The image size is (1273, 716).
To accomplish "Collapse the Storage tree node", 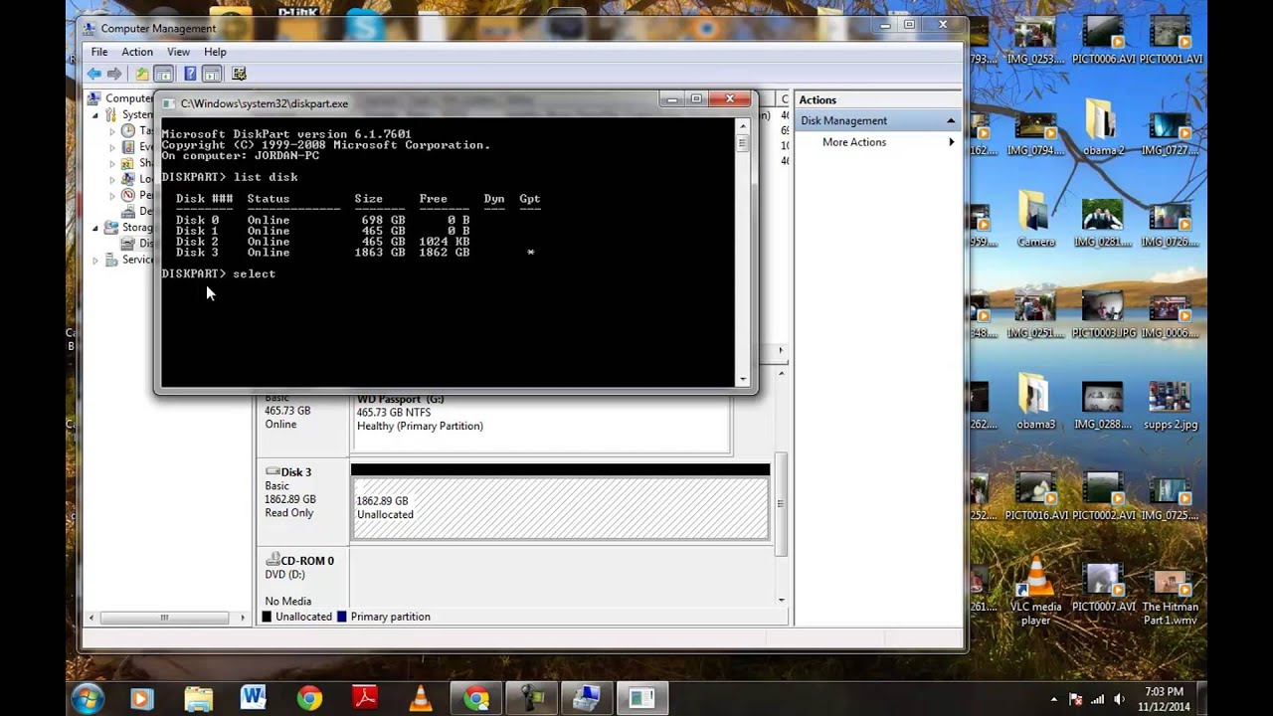I will (x=96, y=228).
